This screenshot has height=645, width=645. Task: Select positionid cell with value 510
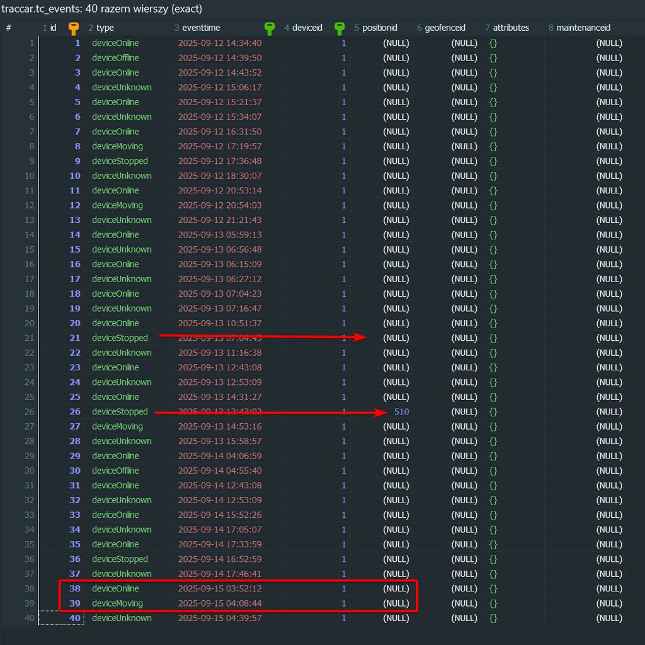pos(401,412)
